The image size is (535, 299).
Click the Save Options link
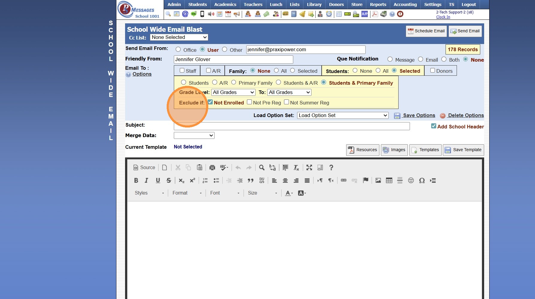419,116
